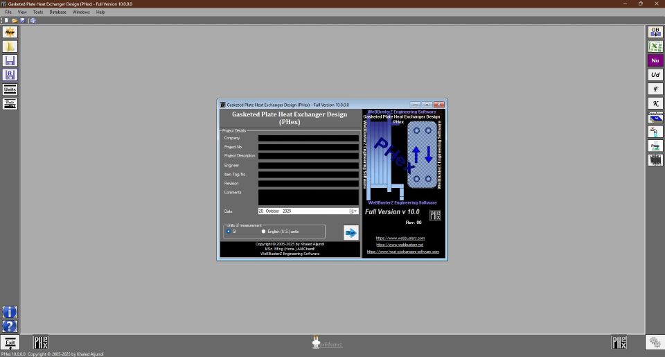Click the PHex logo icon at bottom right
Screen dimensions: 665x357
point(619,342)
